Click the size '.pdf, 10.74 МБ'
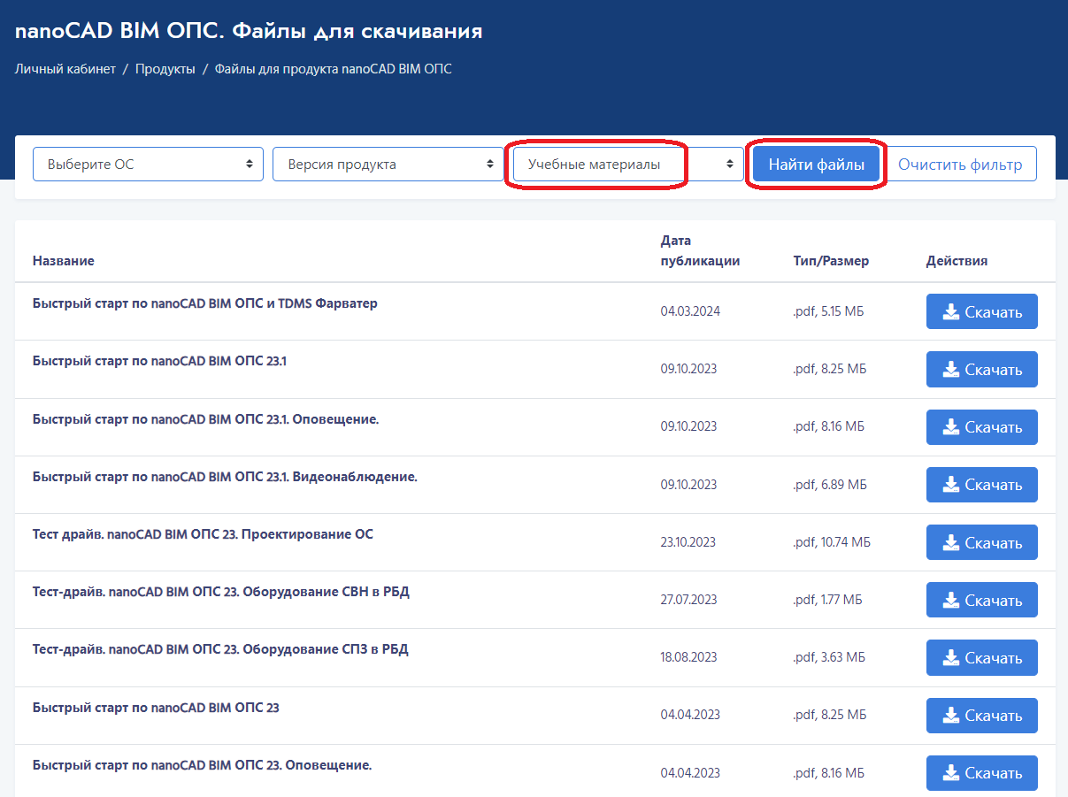This screenshot has height=797, width=1068. click(832, 542)
